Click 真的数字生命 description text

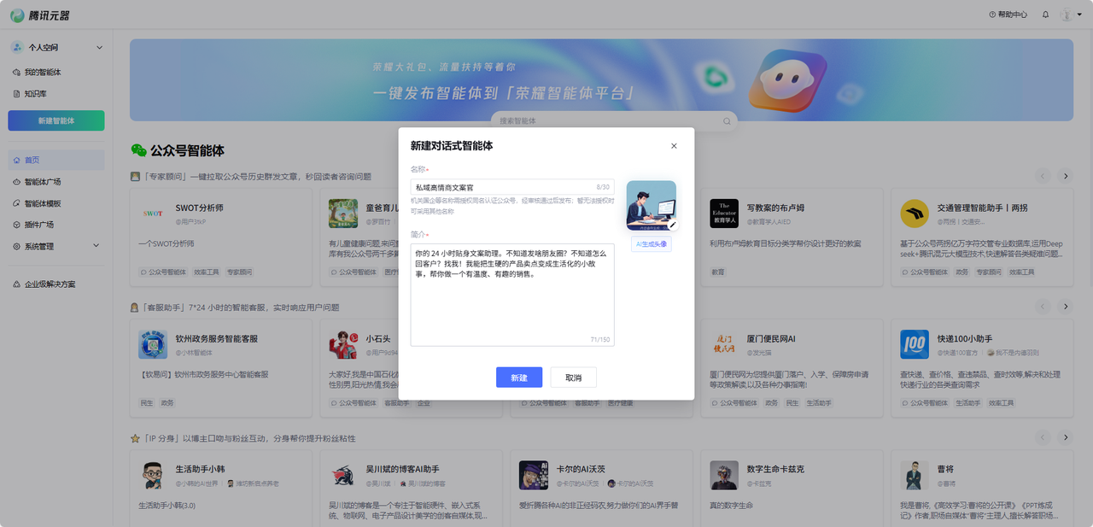734,505
